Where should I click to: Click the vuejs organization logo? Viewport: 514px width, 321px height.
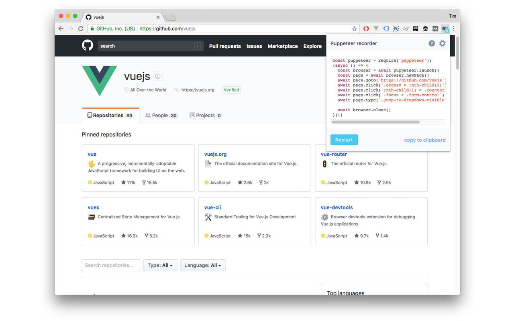point(100,81)
